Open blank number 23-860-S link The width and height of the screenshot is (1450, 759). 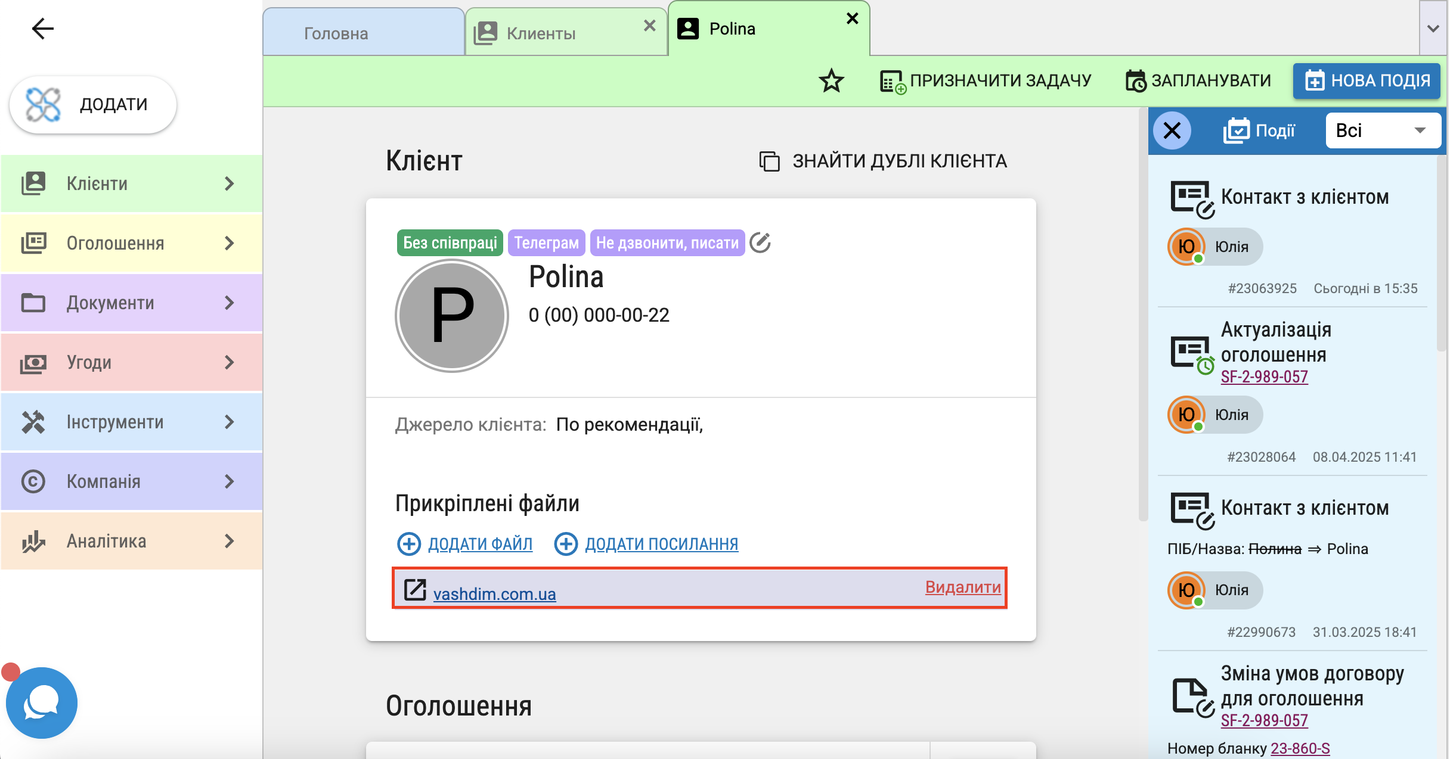click(1300, 748)
